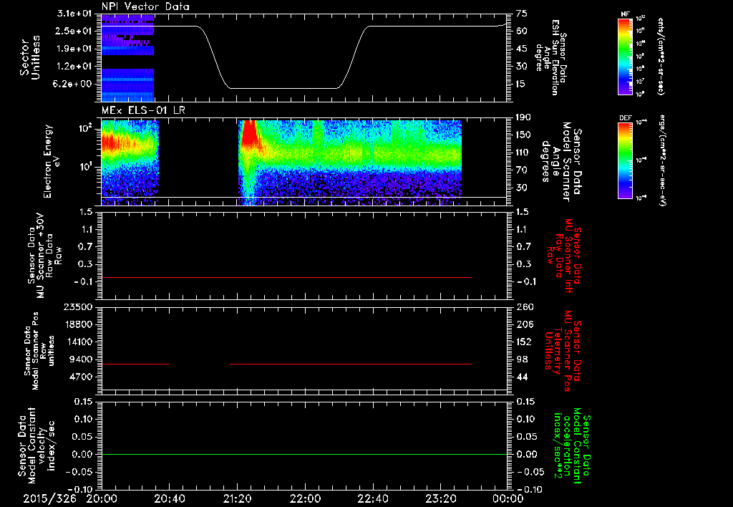Viewport: 733px width, 507px height.
Task: Click the red 'MU Scanner Inh Raw Data' label
Action: [564, 256]
